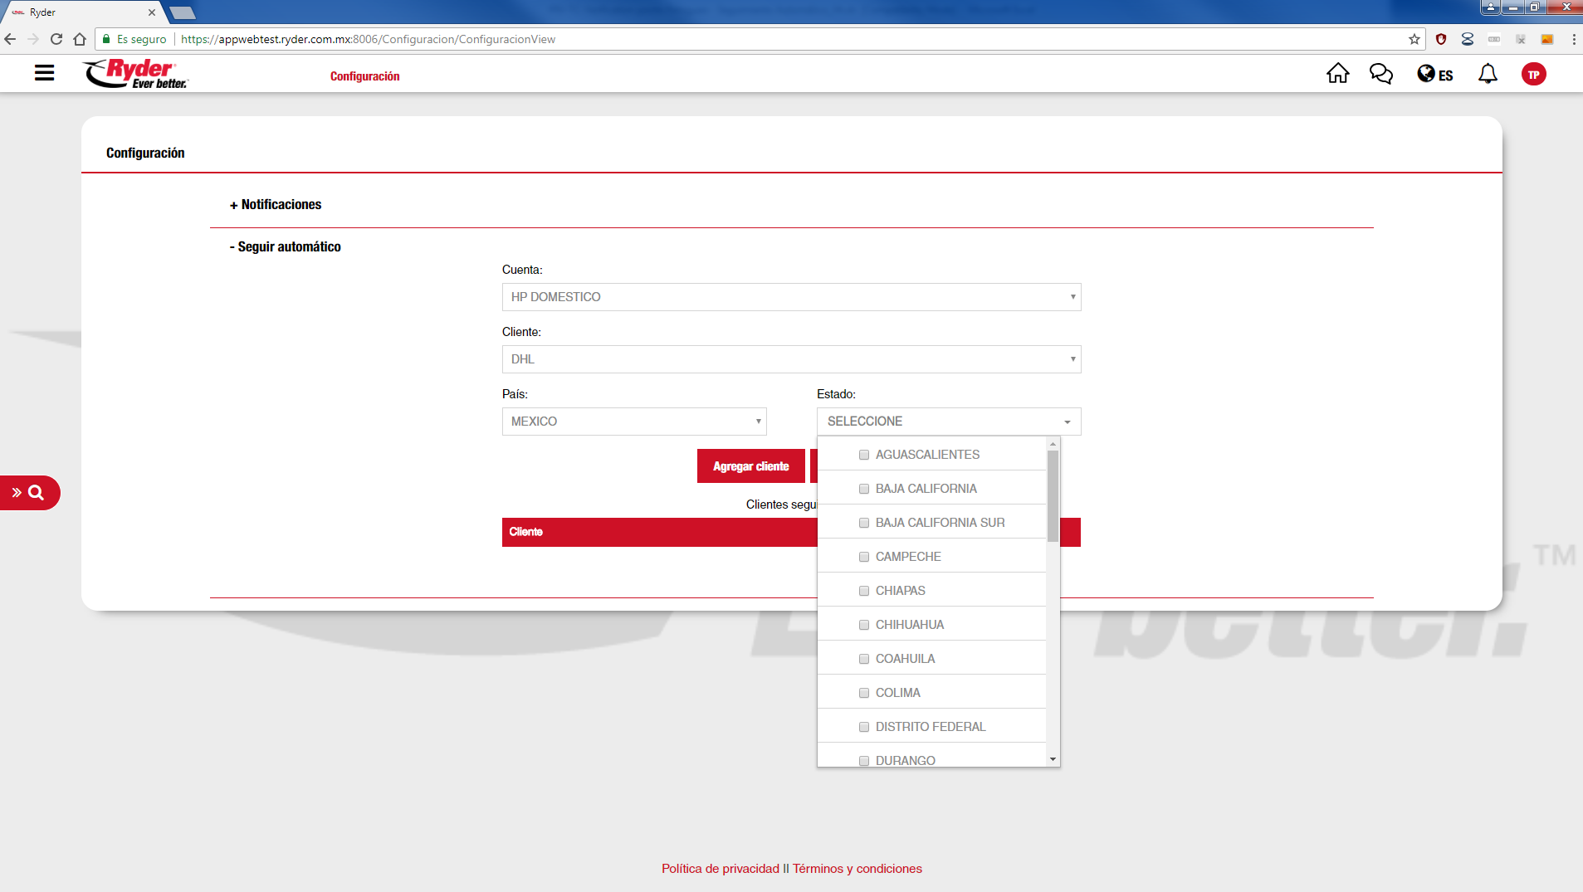Select the CHIHUAHUA state checkbox

coord(864,625)
